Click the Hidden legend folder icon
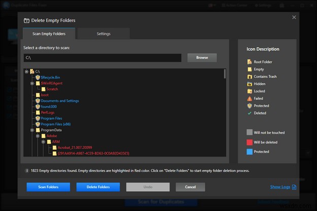The image size is (317, 211). 249,84
